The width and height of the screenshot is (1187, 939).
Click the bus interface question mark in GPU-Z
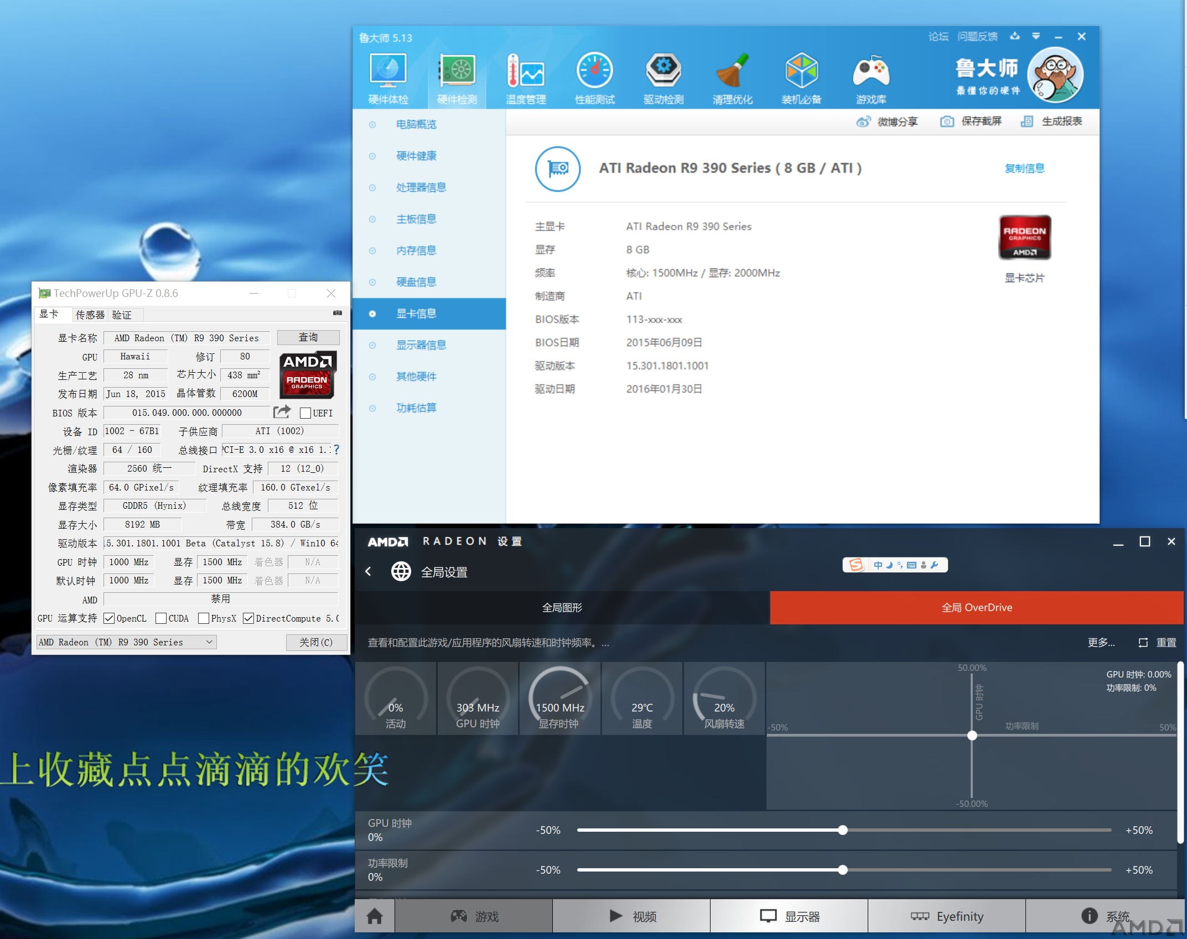pos(336,450)
